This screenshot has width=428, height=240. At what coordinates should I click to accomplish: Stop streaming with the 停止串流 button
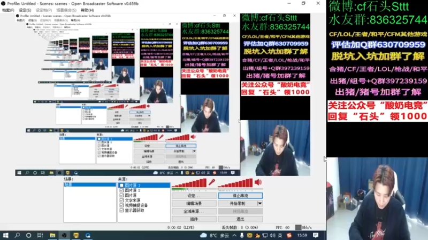pyautogui.click(x=240, y=196)
